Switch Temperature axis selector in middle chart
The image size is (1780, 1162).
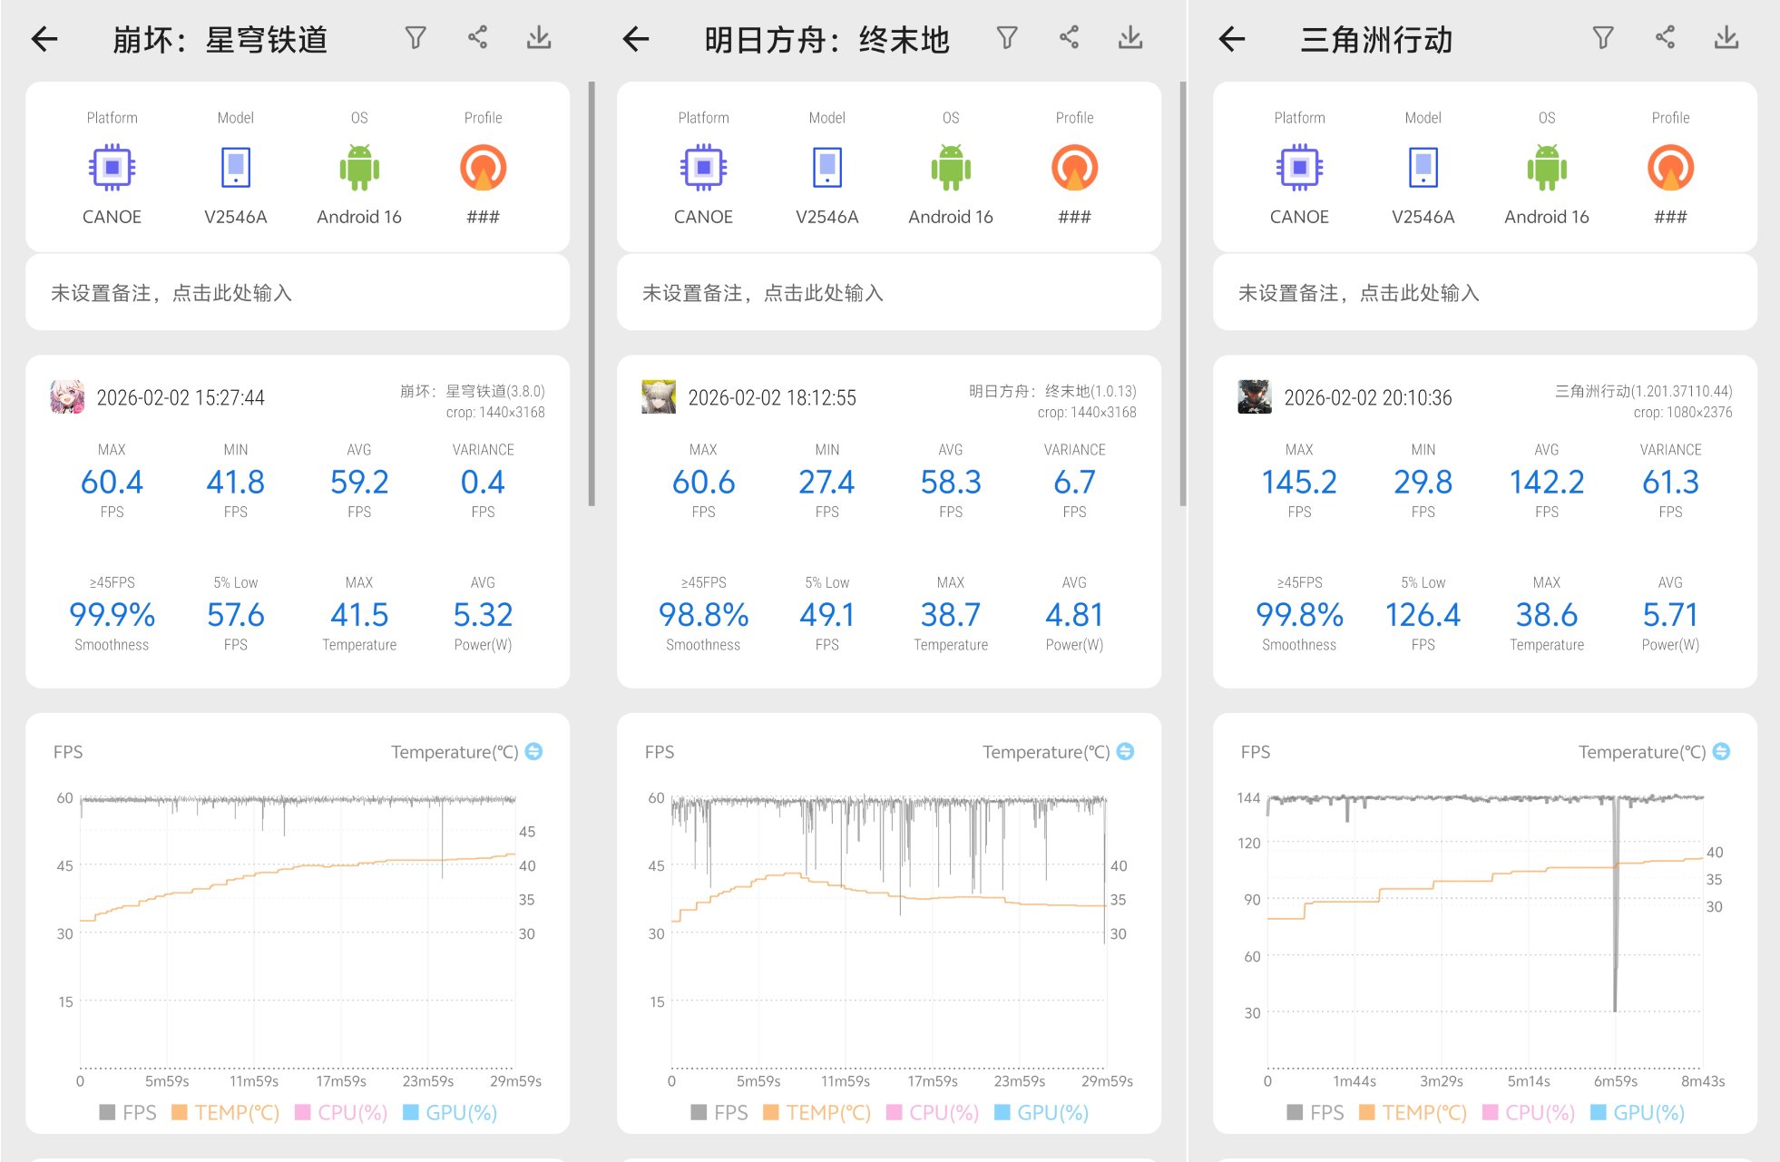click(1125, 751)
